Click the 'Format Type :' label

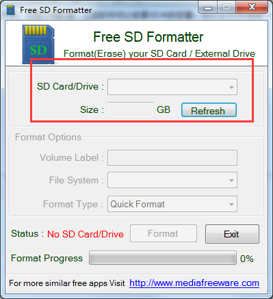point(73,204)
